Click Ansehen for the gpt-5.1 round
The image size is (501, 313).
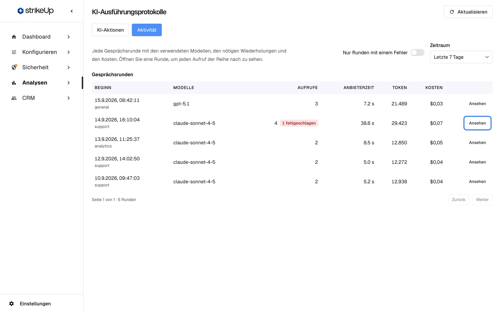pos(477,103)
